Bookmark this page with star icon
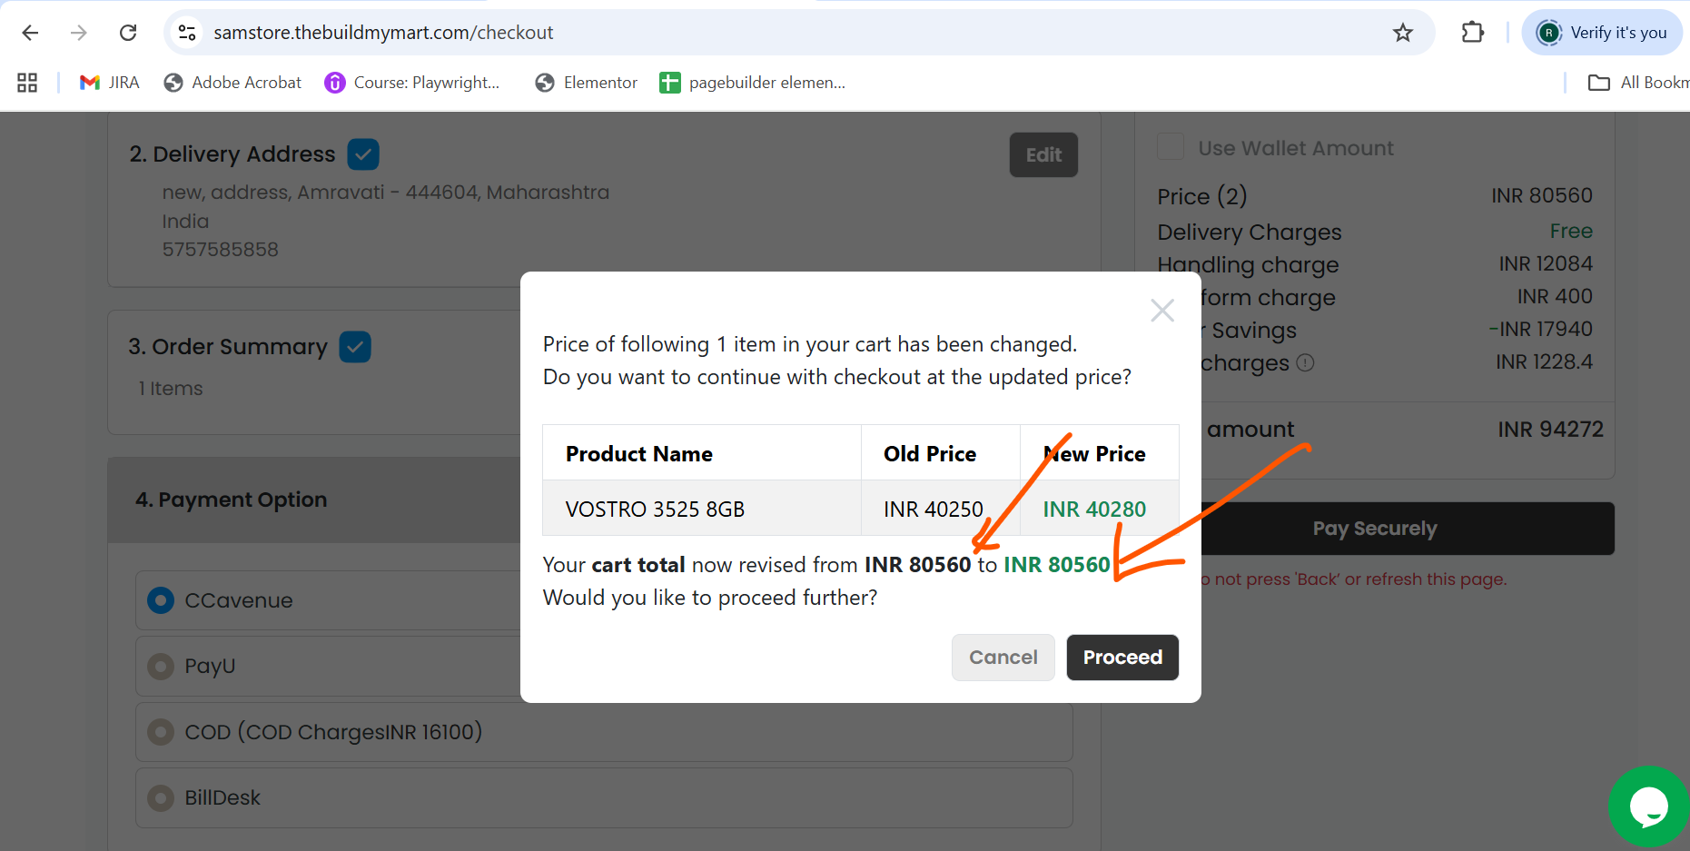The image size is (1690, 851). 1402,33
